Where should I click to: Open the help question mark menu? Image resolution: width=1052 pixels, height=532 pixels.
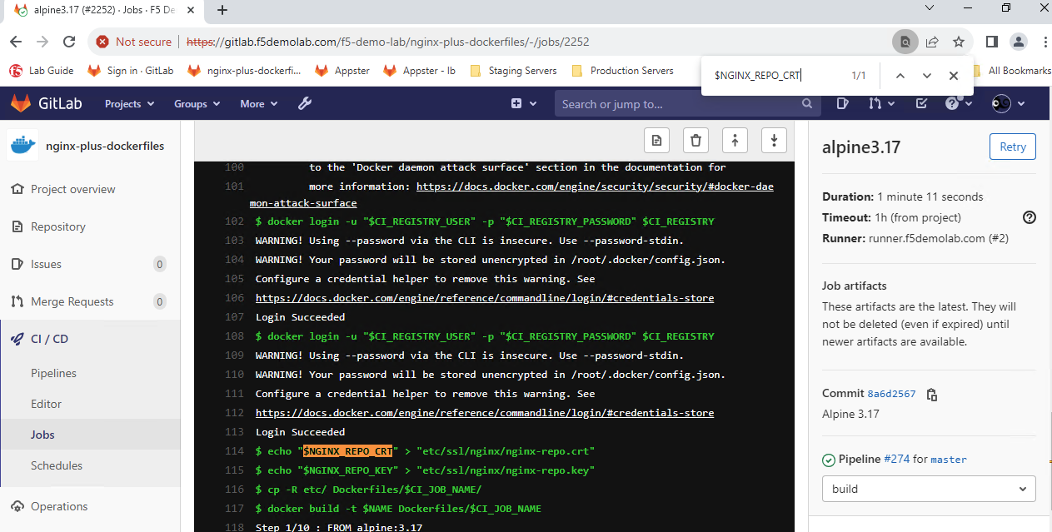(x=959, y=103)
